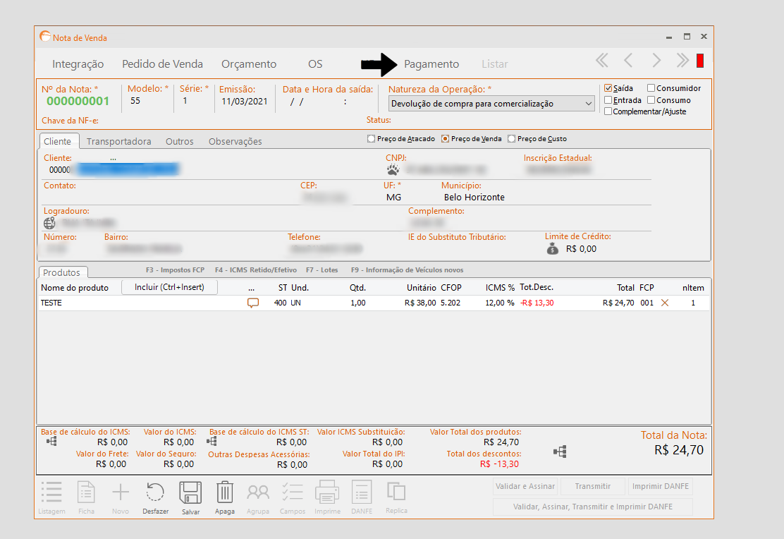This screenshot has width=784, height=539.
Task: Switch to Observações tab
Action: (x=235, y=141)
